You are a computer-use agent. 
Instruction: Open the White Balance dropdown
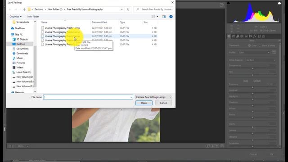coord(261,60)
